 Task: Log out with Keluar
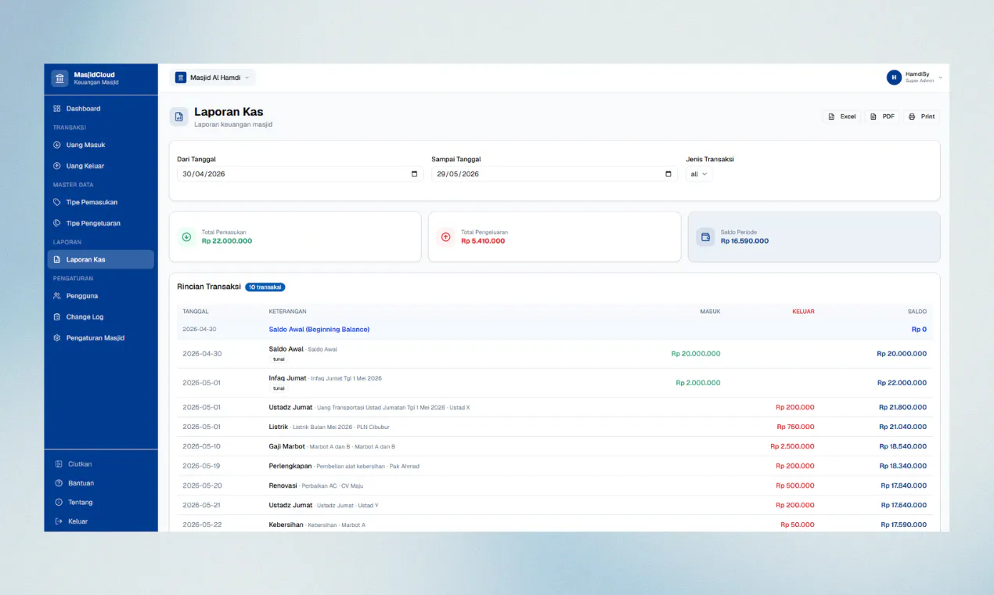(100, 521)
